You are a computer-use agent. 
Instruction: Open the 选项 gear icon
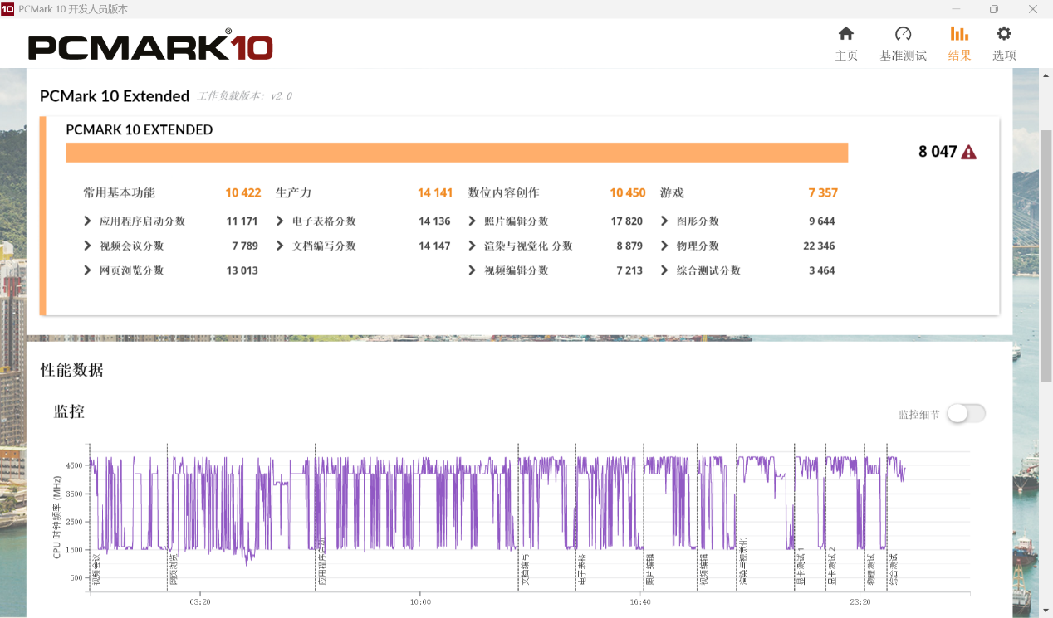[1004, 34]
